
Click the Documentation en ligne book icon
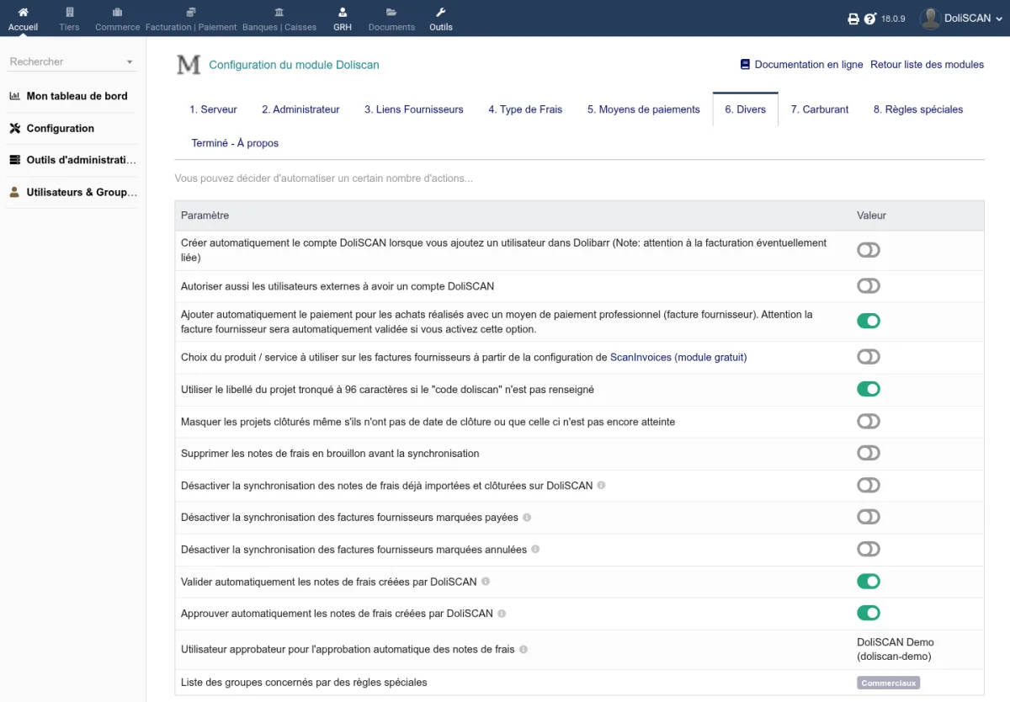(745, 64)
